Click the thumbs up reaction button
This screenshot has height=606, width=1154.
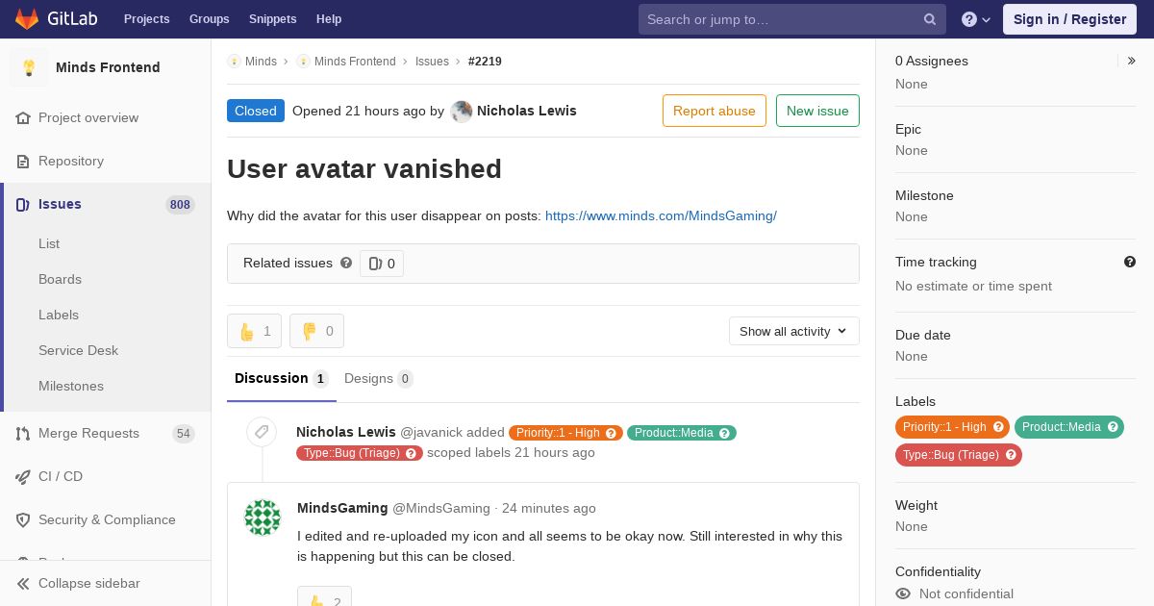(254, 331)
